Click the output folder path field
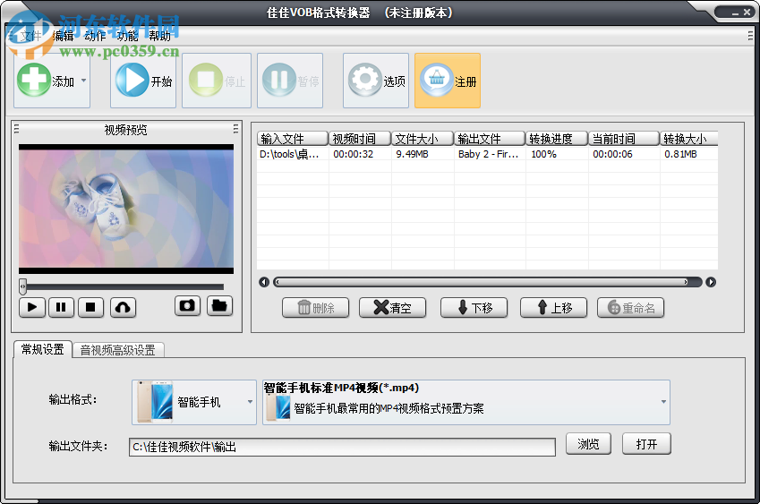The width and height of the screenshot is (760, 504). pos(342,447)
